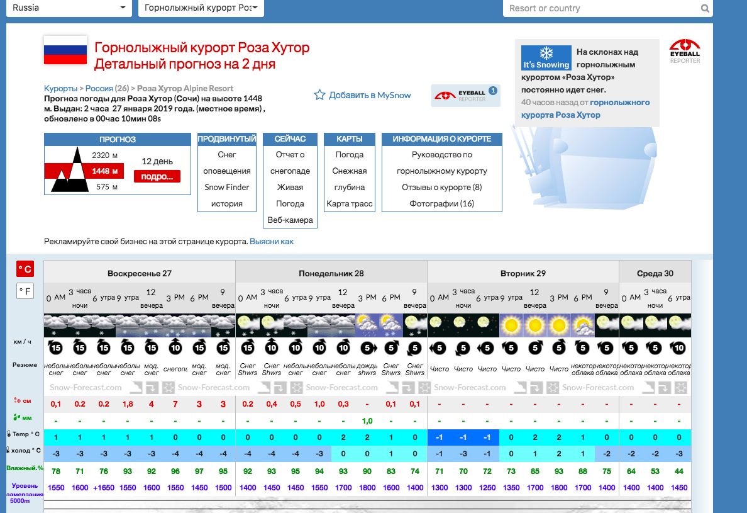Click Воскресенье 27 day header

coord(139,273)
